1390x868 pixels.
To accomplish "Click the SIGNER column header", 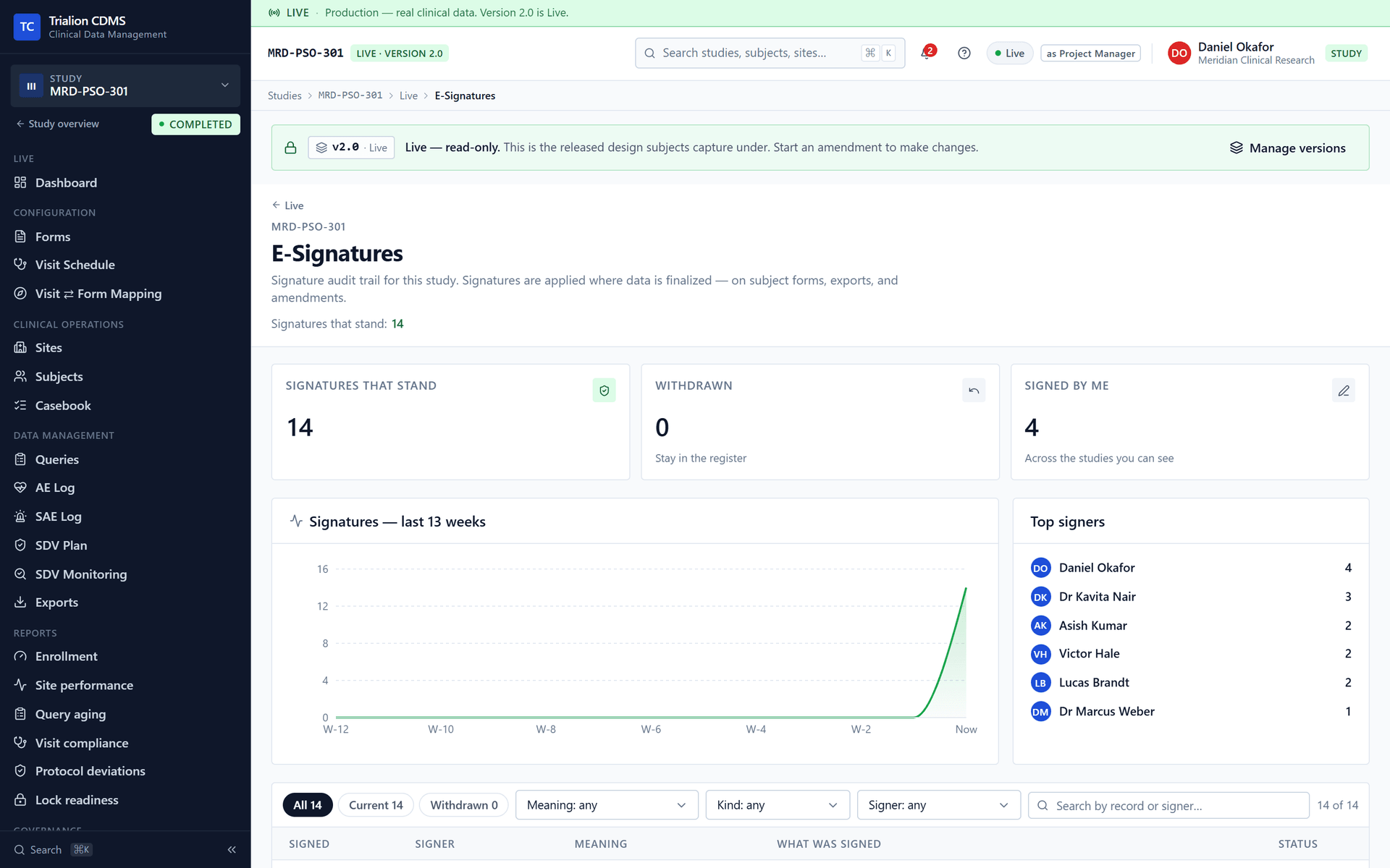I will (x=434, y=844).
